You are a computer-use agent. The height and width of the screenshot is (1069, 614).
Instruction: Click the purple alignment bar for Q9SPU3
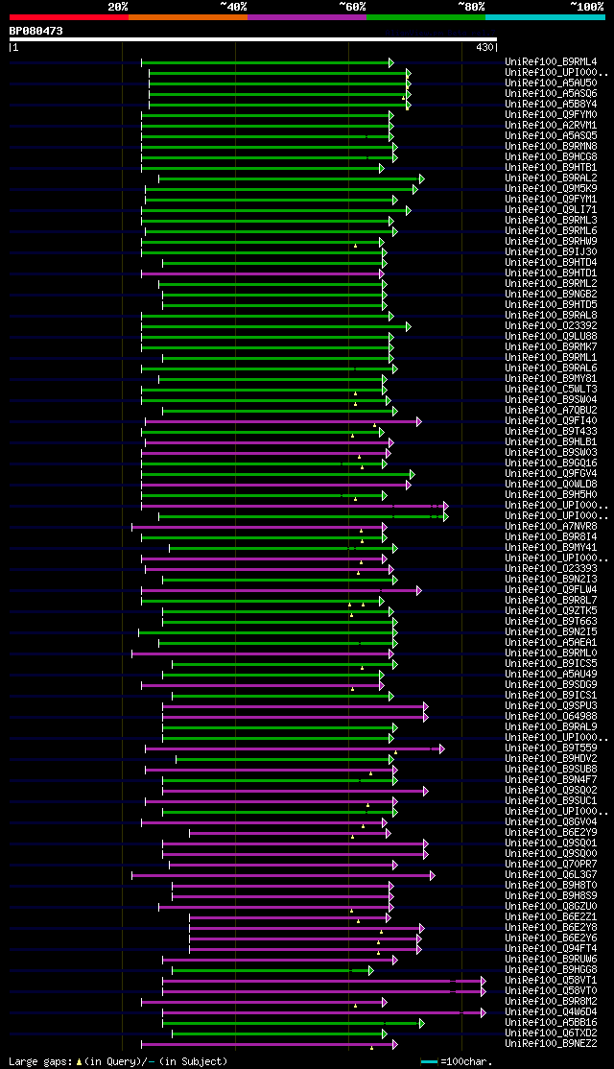tap(295, 707)
